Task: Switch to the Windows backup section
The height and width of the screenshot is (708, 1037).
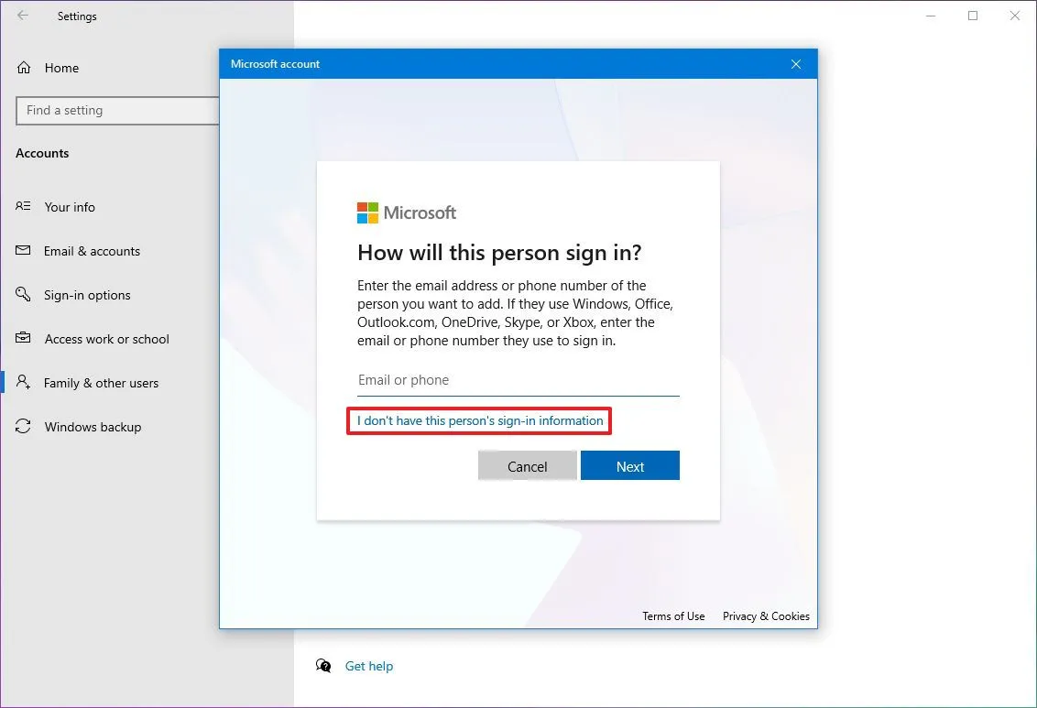Action: [x=93, y=427]
